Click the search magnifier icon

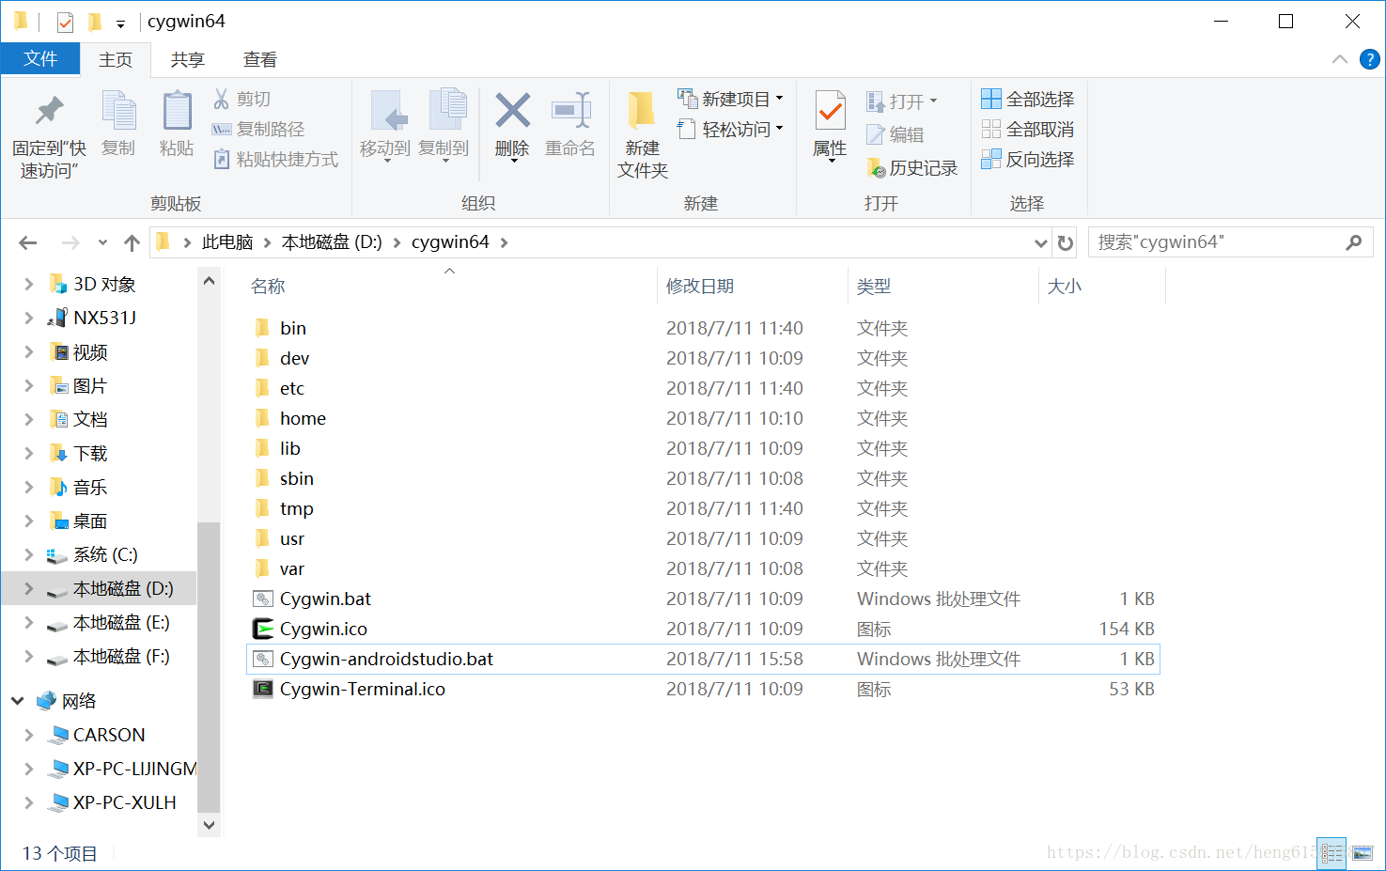point(1353,242)
